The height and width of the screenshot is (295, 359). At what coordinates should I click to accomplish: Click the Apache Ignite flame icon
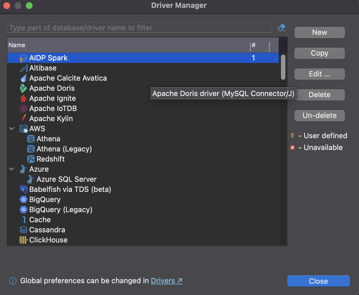tap(23, 99)
